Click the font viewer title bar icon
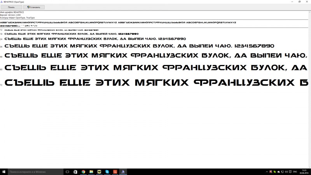The image size is (311, 175). pos(2,2)
